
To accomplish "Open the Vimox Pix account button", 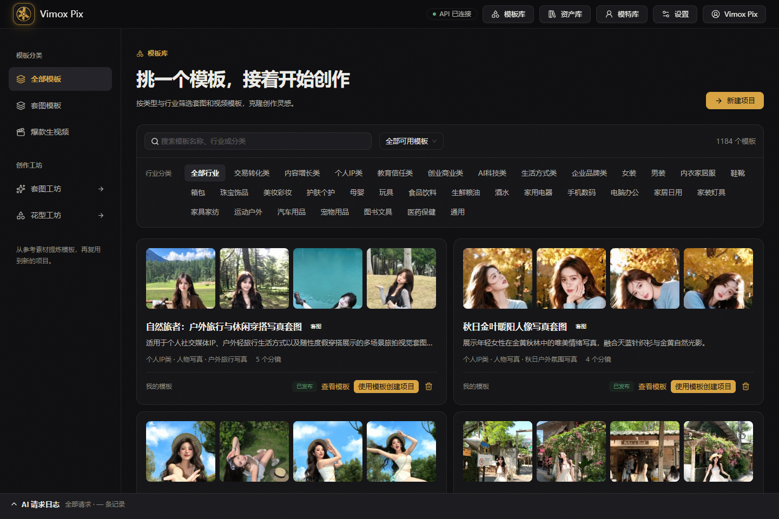I will [x=734, y=14].
